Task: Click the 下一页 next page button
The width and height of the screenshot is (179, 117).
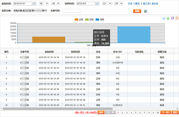Action: [166, 113]
